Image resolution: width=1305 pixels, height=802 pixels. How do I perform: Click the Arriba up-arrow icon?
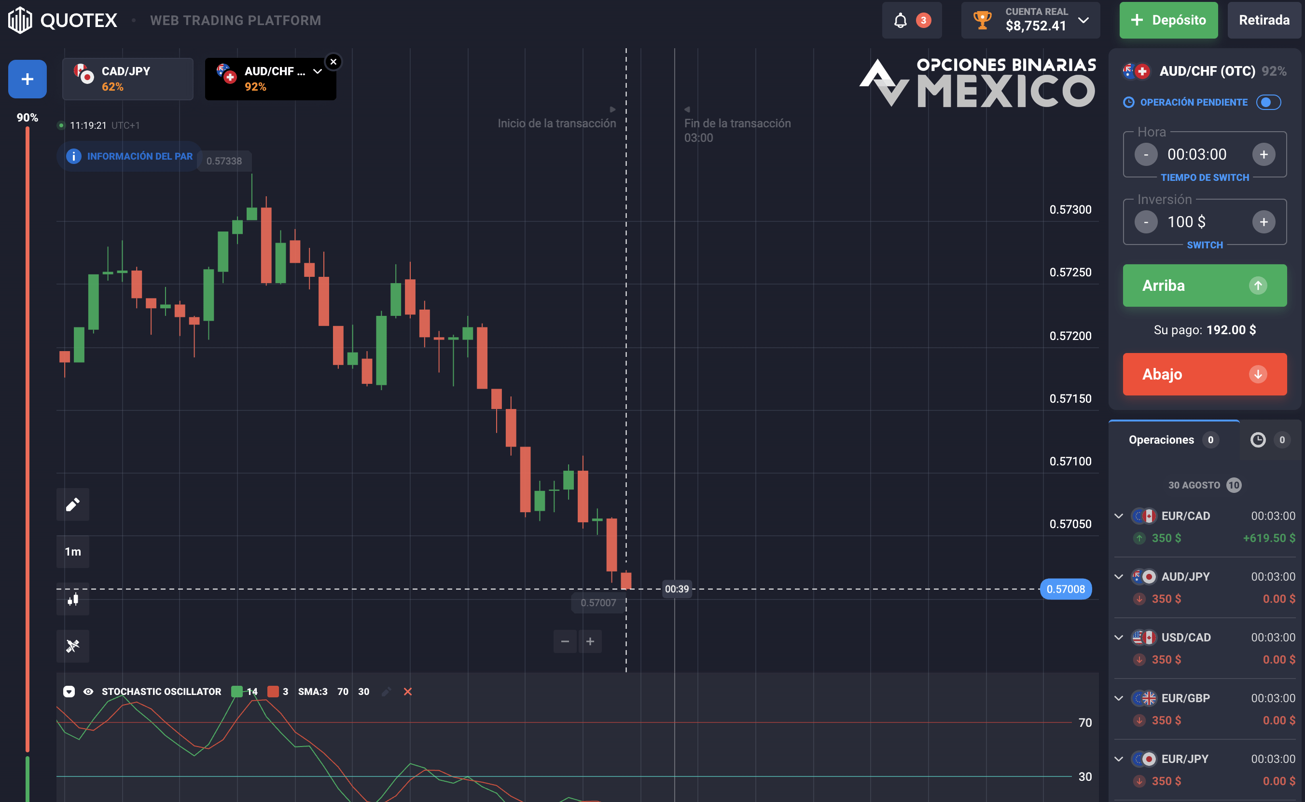(x=1258, y=285)
